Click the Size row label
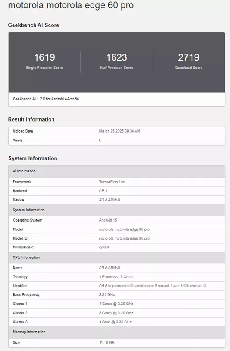The height and width of the screenshot is (351, 230). coord(16,343)
